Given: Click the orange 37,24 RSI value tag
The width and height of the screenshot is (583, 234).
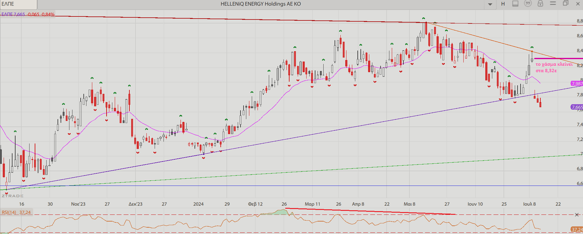Looking at the screenshot, I should coord(577,229).
